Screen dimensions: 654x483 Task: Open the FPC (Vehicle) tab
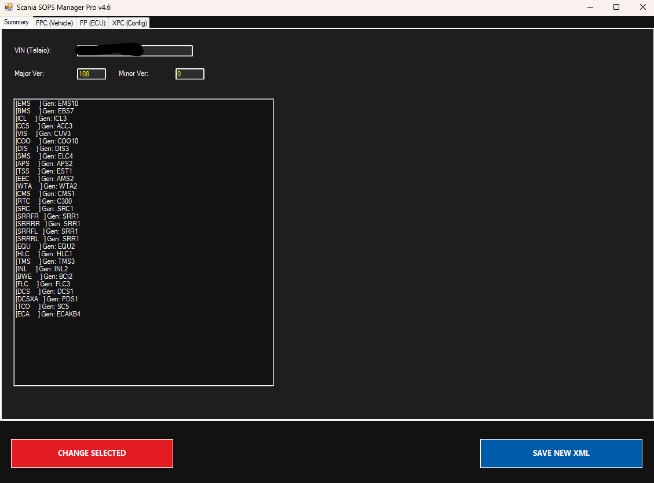(x=54, y=23)
